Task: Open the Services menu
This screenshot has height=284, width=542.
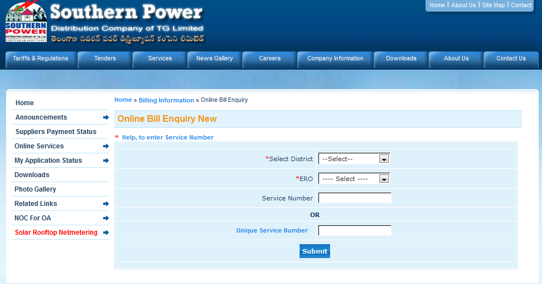Action: [x=160, y=59]
